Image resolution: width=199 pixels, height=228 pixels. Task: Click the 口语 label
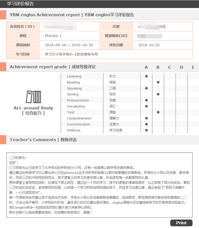[x=113, y=88]
